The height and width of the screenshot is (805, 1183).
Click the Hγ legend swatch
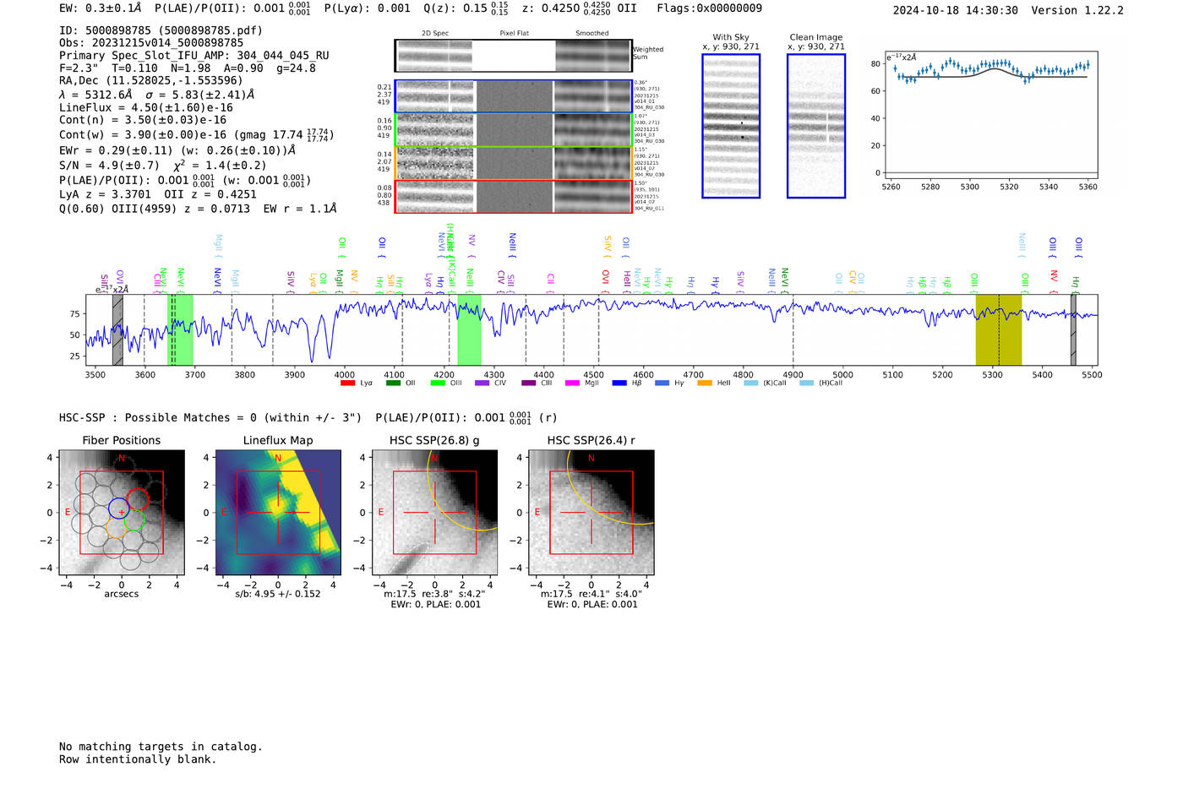(x=662, y=383)
